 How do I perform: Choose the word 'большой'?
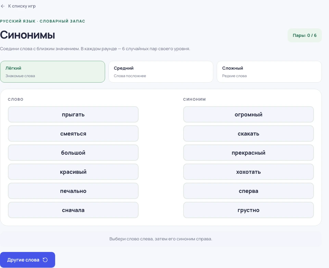pos(73,153)
